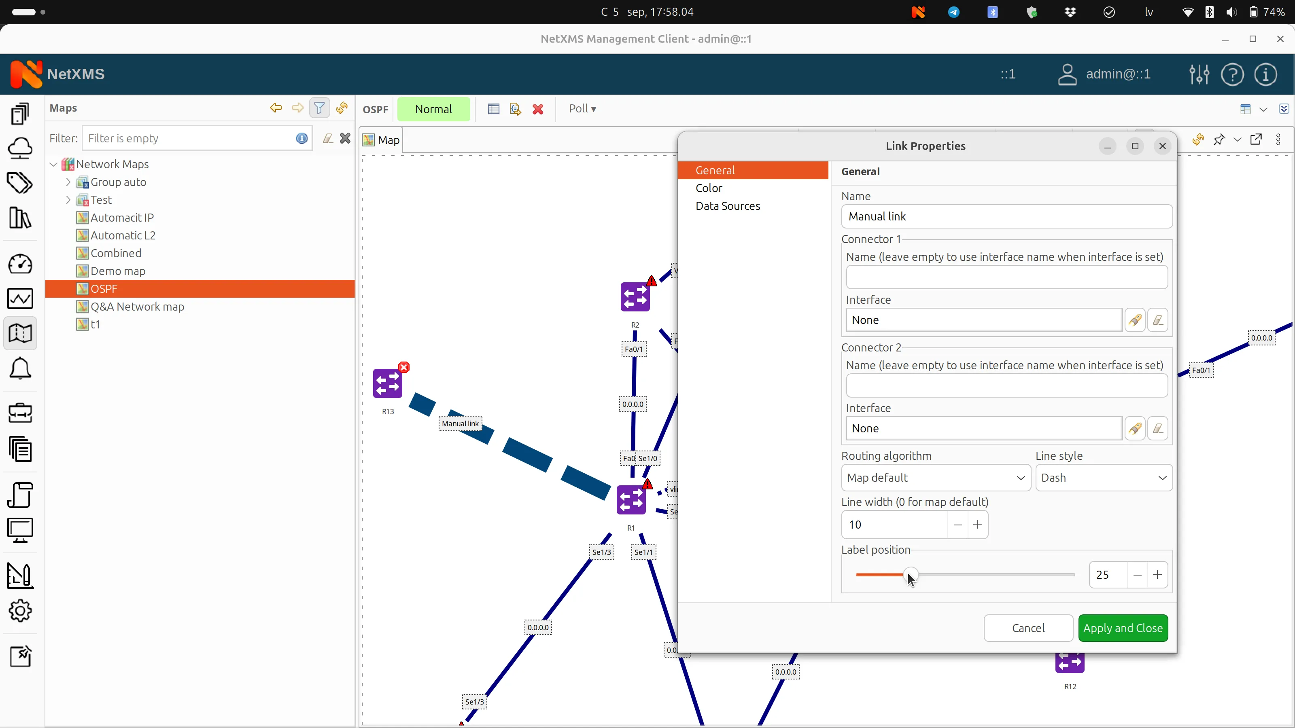Screen dimensions: 1295x728
Task: Select the Map tab
Action: (380, 140)
